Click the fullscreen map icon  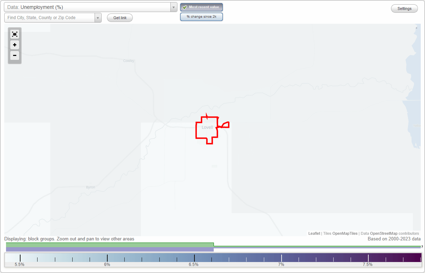tap(15, 34)
